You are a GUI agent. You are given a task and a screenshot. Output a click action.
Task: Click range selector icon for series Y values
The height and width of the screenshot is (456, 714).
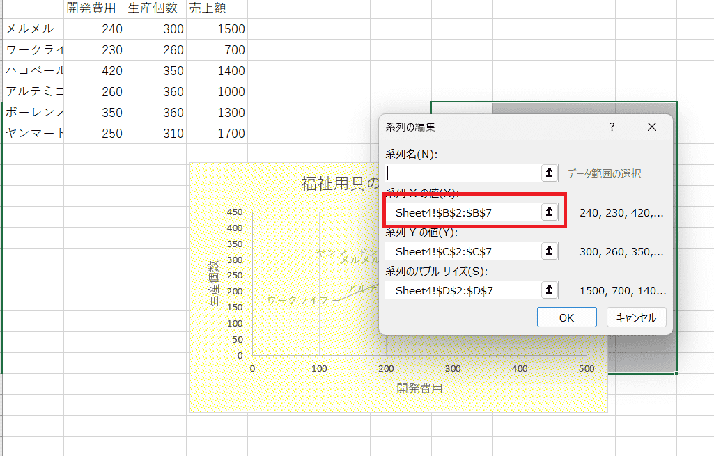pos(550,251)
